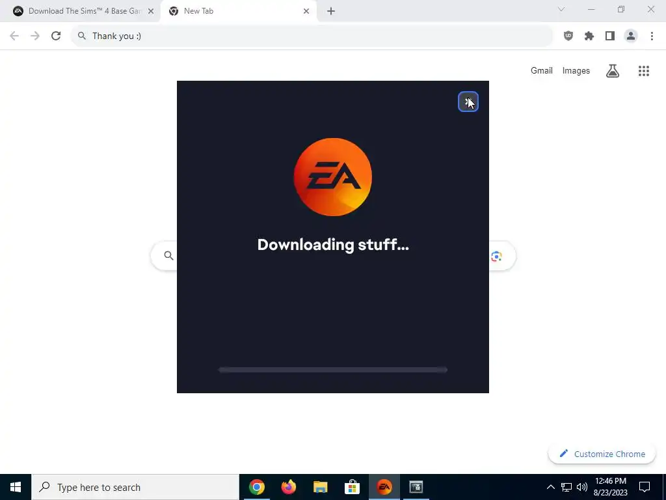Focus the address bar showing Thank you :)
Viewport: 666px width, 500px height.
312,36
